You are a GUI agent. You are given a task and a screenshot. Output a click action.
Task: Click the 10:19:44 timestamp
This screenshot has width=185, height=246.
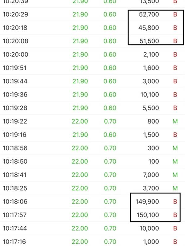pos(15,81)
